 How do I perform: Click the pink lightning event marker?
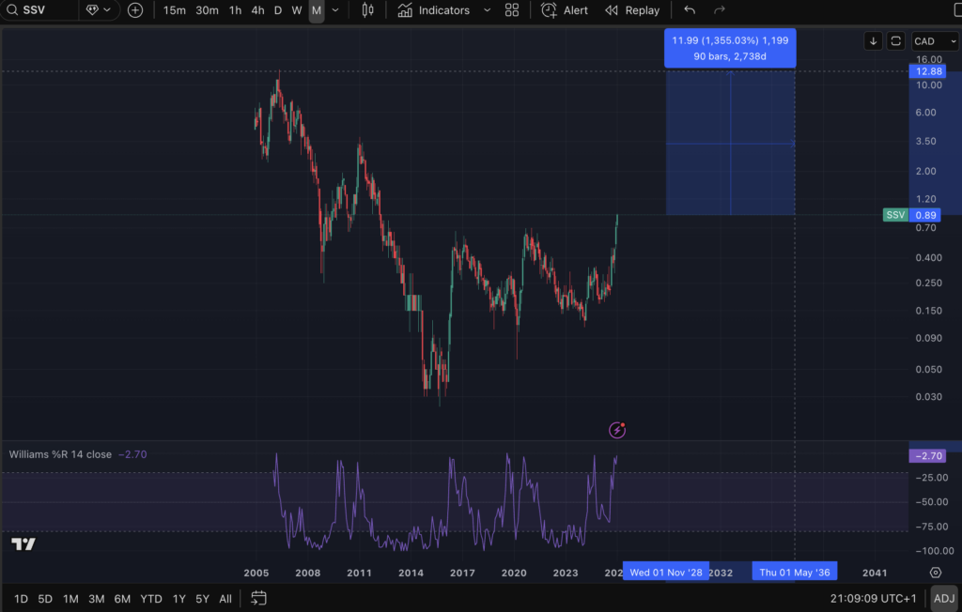click(617, 430)
